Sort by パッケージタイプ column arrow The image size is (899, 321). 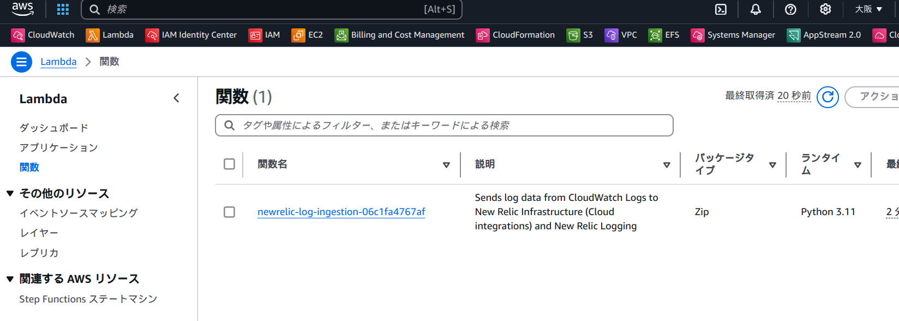pos(772,165)
